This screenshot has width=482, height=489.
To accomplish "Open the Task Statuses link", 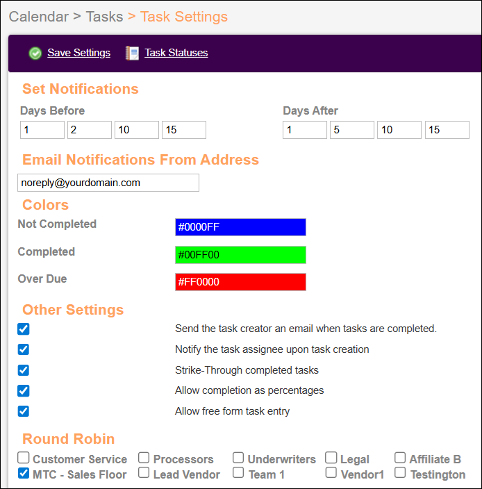I will point(176,53).
